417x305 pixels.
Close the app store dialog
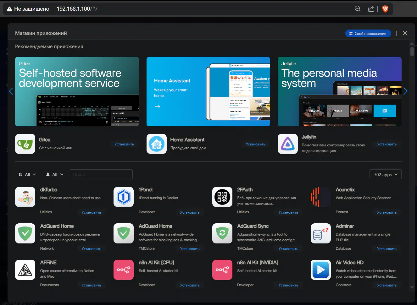pos(405,33)
